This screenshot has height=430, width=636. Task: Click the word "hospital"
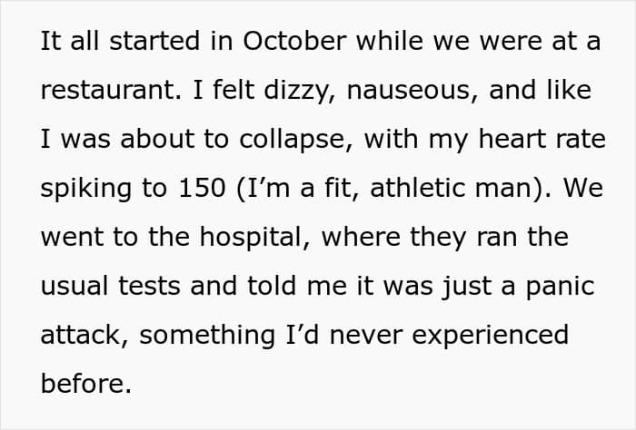(x=251, y=238)
